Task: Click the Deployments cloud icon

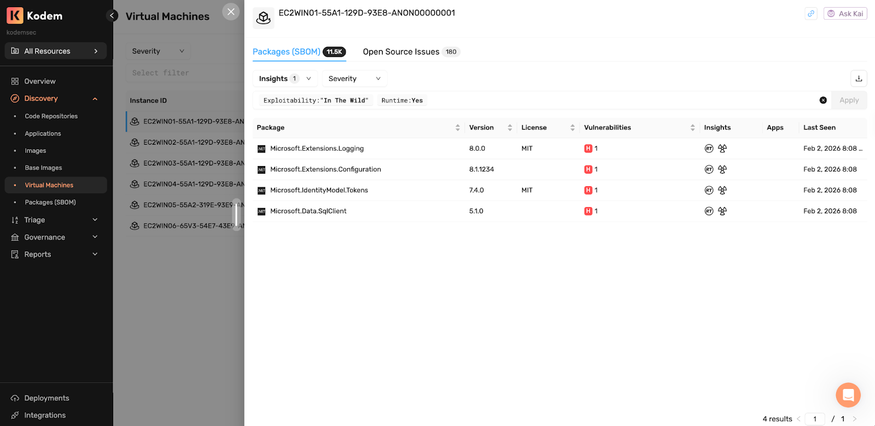Action: point(15,398)
